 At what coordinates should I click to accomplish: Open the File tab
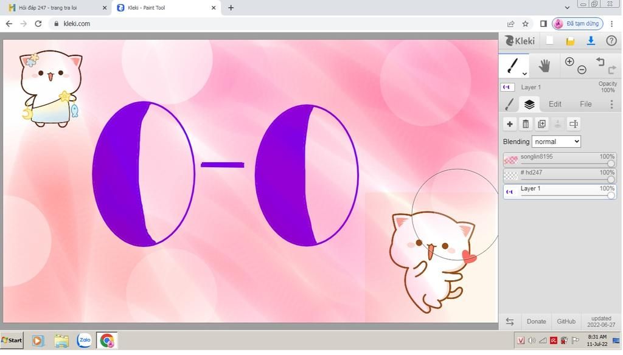(x=586, y=104)
